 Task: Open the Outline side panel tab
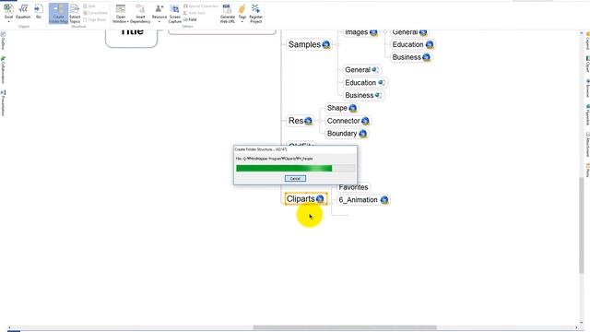coord(3,41)
